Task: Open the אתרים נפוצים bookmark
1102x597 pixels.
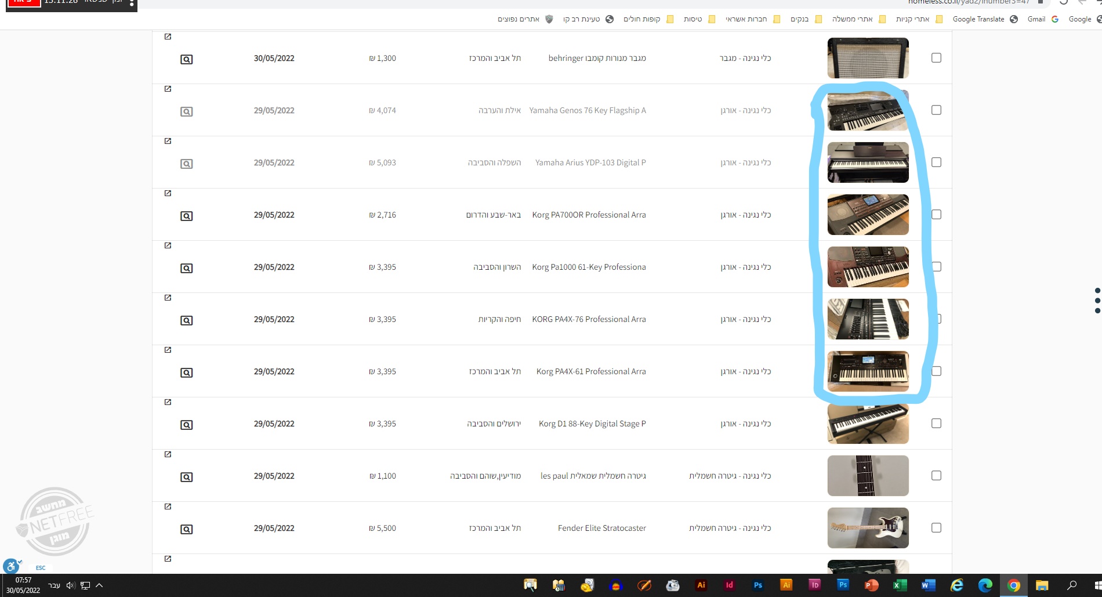Action: (525, 19)
